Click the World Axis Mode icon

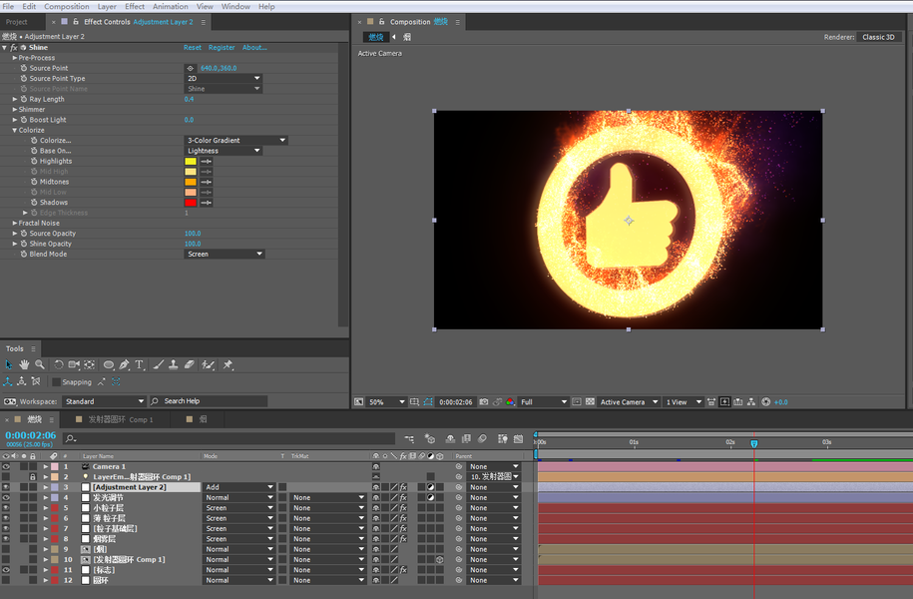[x=22, y=381]
